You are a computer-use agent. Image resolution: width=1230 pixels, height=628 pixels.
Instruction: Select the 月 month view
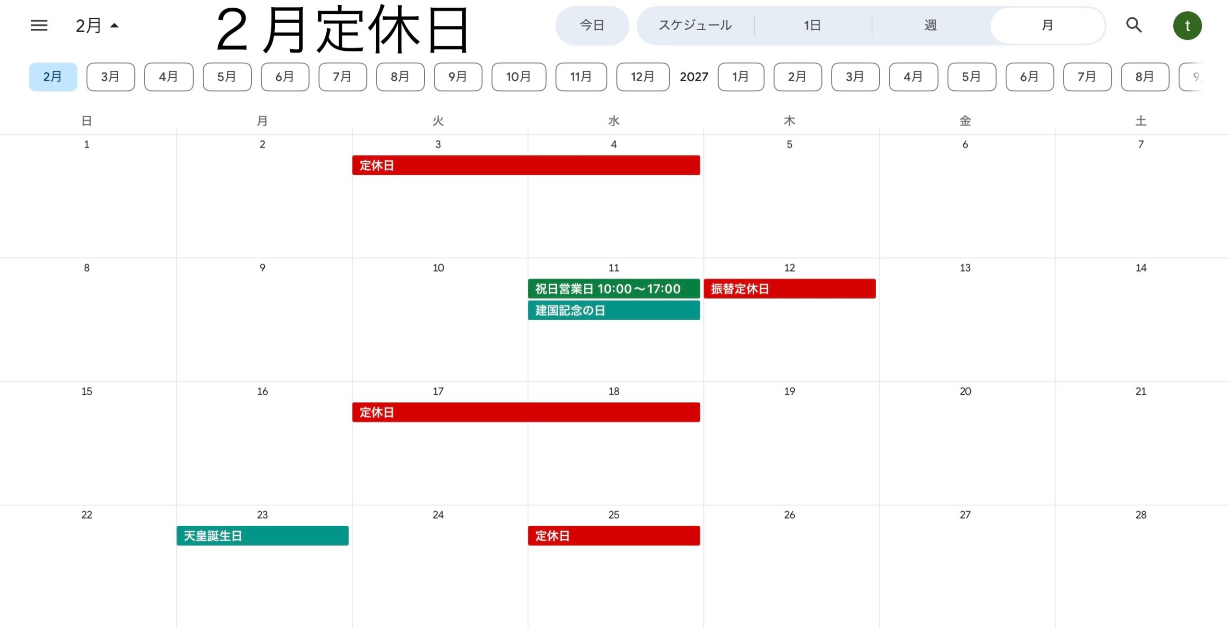[1047, 25]
